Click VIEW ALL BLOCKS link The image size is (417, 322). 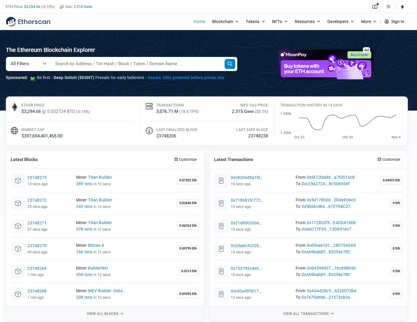tap(105, 313)
